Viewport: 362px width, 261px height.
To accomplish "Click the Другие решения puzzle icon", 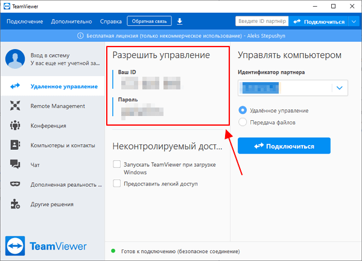I will pos(15,204).
